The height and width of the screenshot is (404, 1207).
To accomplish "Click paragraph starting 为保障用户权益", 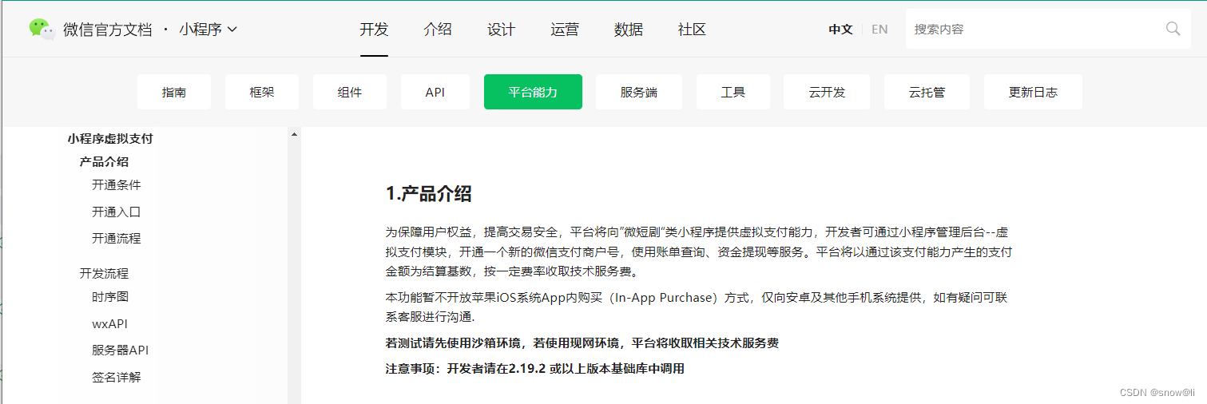I will click(x=699, y=252).
